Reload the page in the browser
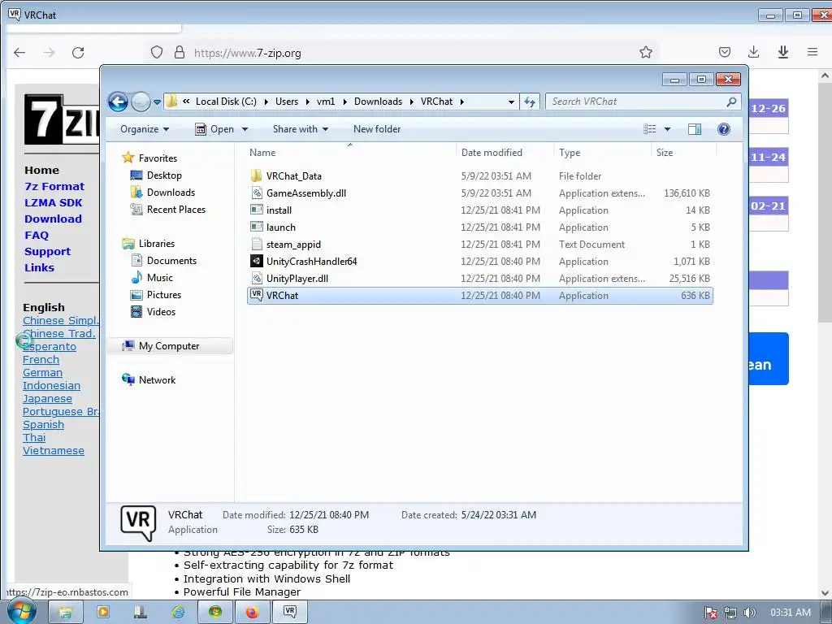The image size is (832, 624). point(78,53)
